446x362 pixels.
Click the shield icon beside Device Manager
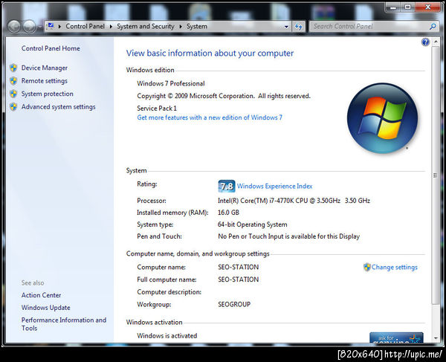pyautogui.click(x=13, y=68)
